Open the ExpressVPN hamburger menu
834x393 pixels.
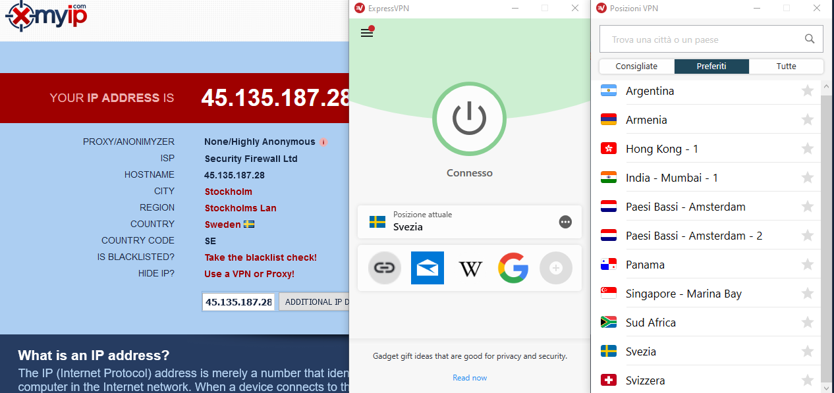pos(367,33)
